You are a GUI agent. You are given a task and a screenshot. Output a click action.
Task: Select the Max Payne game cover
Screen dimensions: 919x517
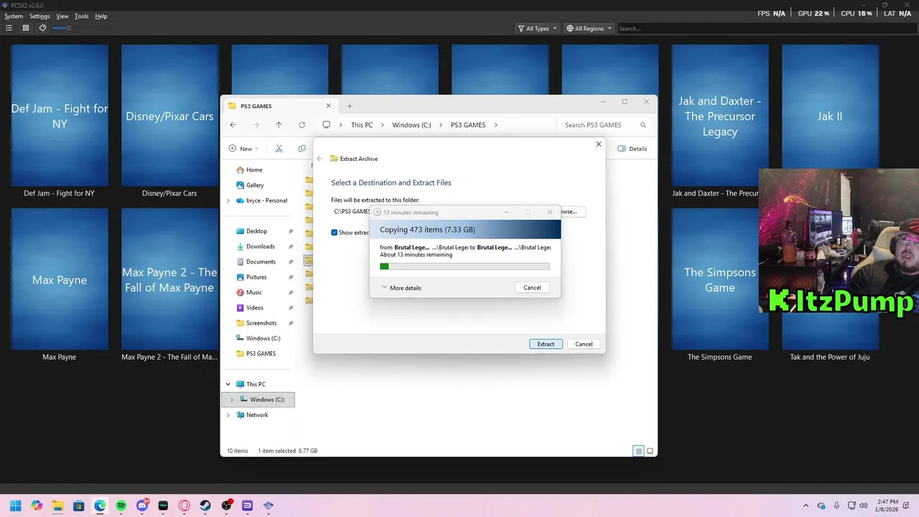coord(60,279)
